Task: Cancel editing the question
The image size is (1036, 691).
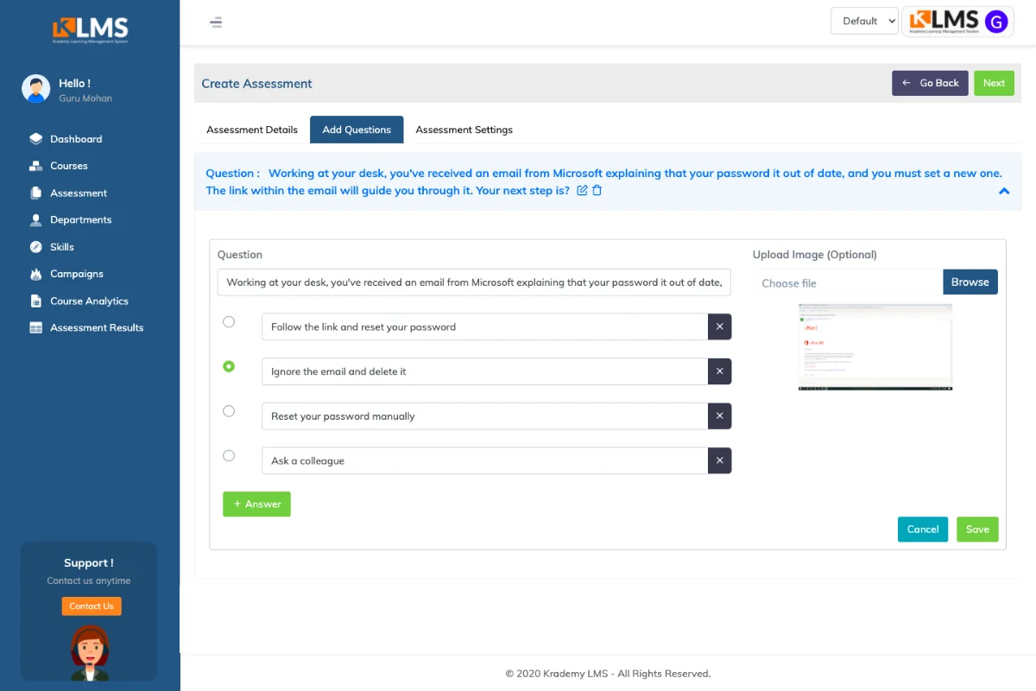Action: [x=923, y=529]
